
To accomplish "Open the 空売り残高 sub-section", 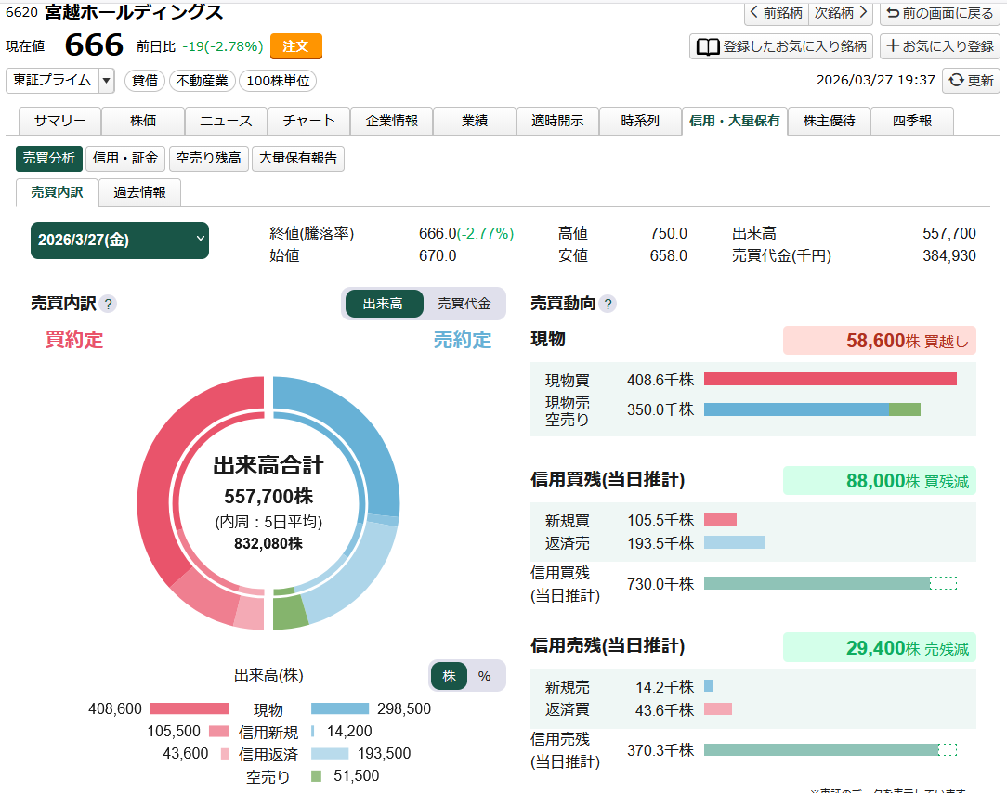I will click(208, 159).
